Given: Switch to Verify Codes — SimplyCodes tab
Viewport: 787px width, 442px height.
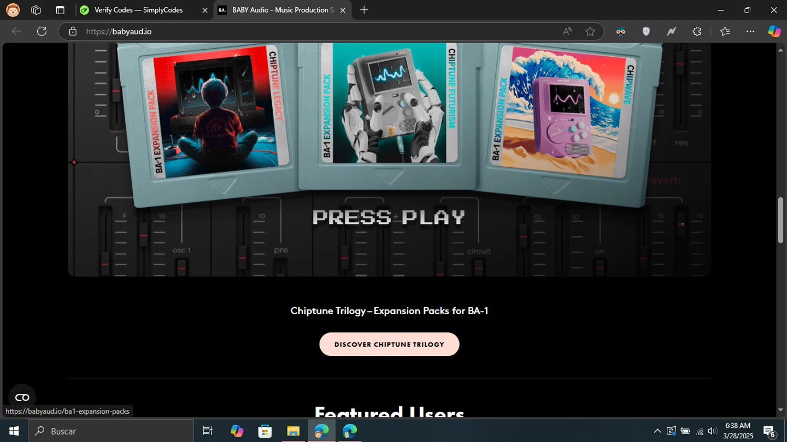Looking at the screenshot, I should point(139,10).
